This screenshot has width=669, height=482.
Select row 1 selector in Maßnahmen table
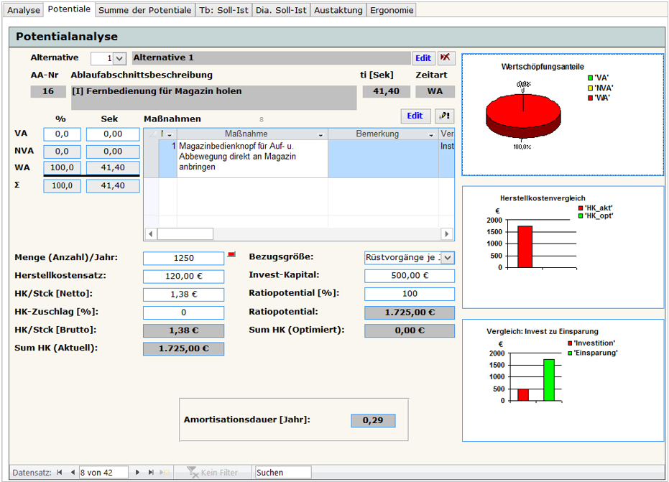click(151, 159)
